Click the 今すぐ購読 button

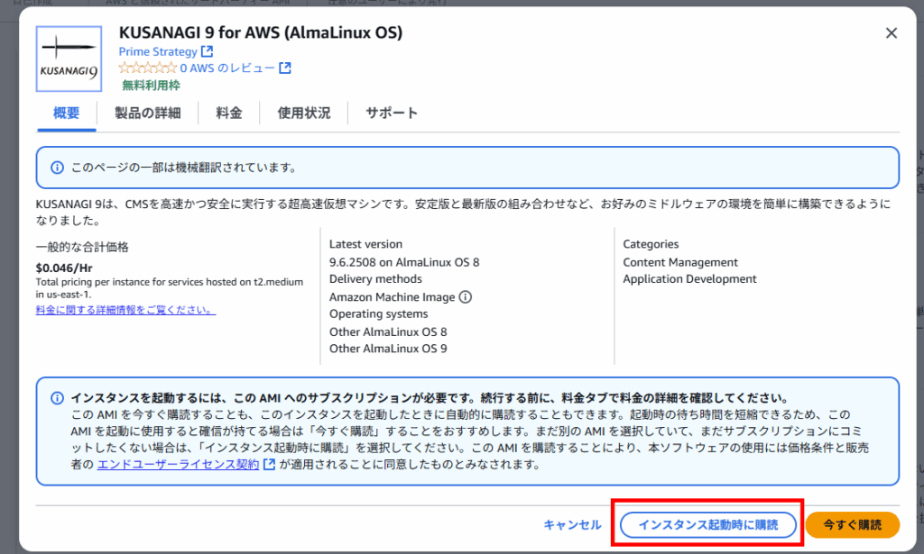pyautogui.click(x=852, y=524)
